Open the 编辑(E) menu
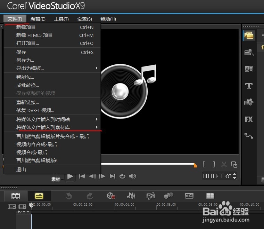Screen dimensions: 264x229 38,19
